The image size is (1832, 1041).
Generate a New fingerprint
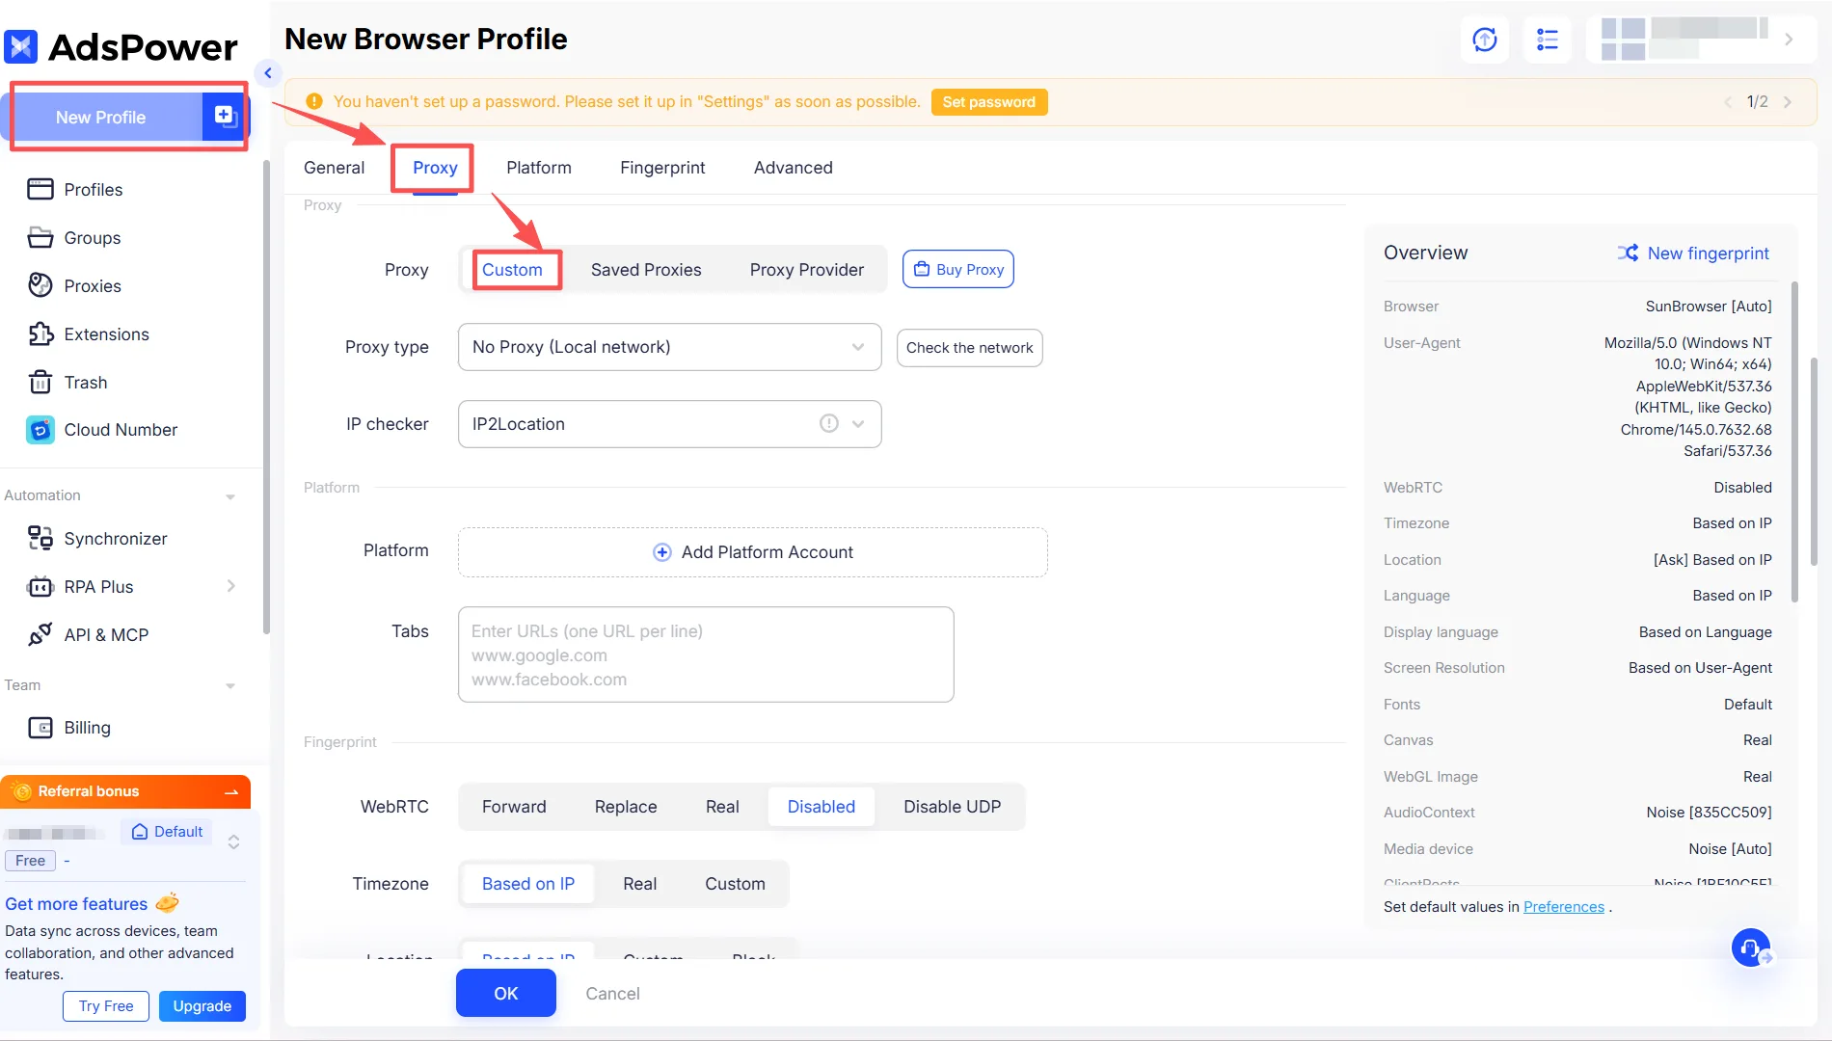click(x=1707, y=253)
